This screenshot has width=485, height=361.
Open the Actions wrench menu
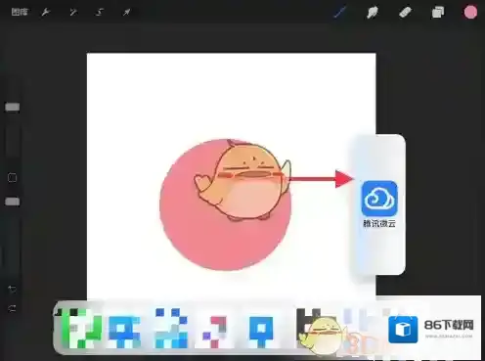[x=46, y=13]
